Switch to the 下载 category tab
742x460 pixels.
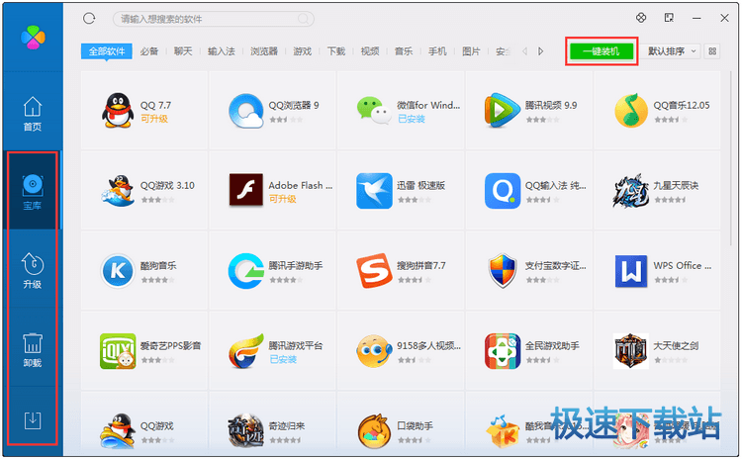click(x=336, y=51)
